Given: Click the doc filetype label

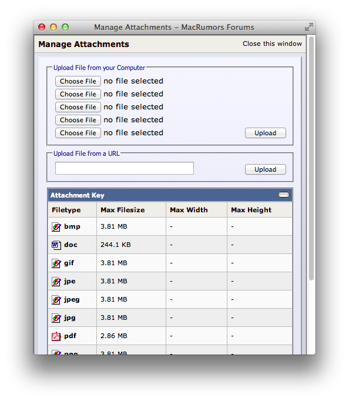Looking at the screenshot, I should 71,245.
